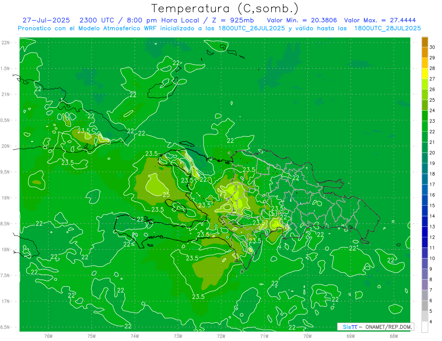Select the '71W' longitude axis label
Image resolution: width=442 pixels, height=341 pixels.
point(264,336)
